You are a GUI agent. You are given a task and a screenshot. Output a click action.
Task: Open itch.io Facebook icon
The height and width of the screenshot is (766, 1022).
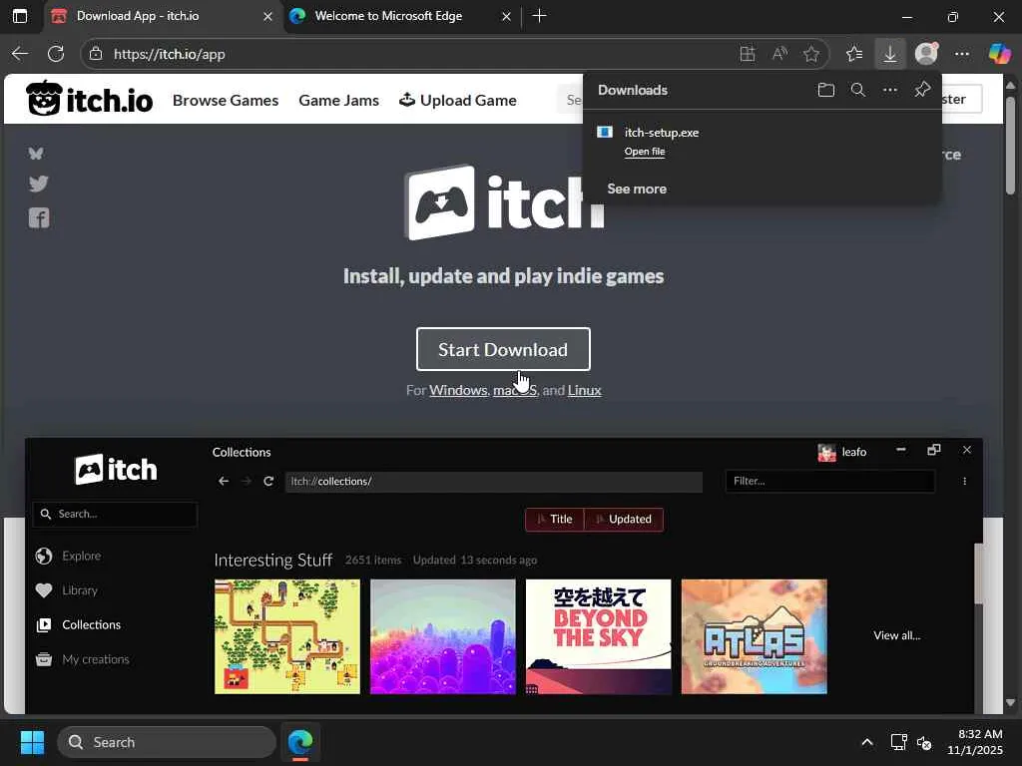pos(39,217)
